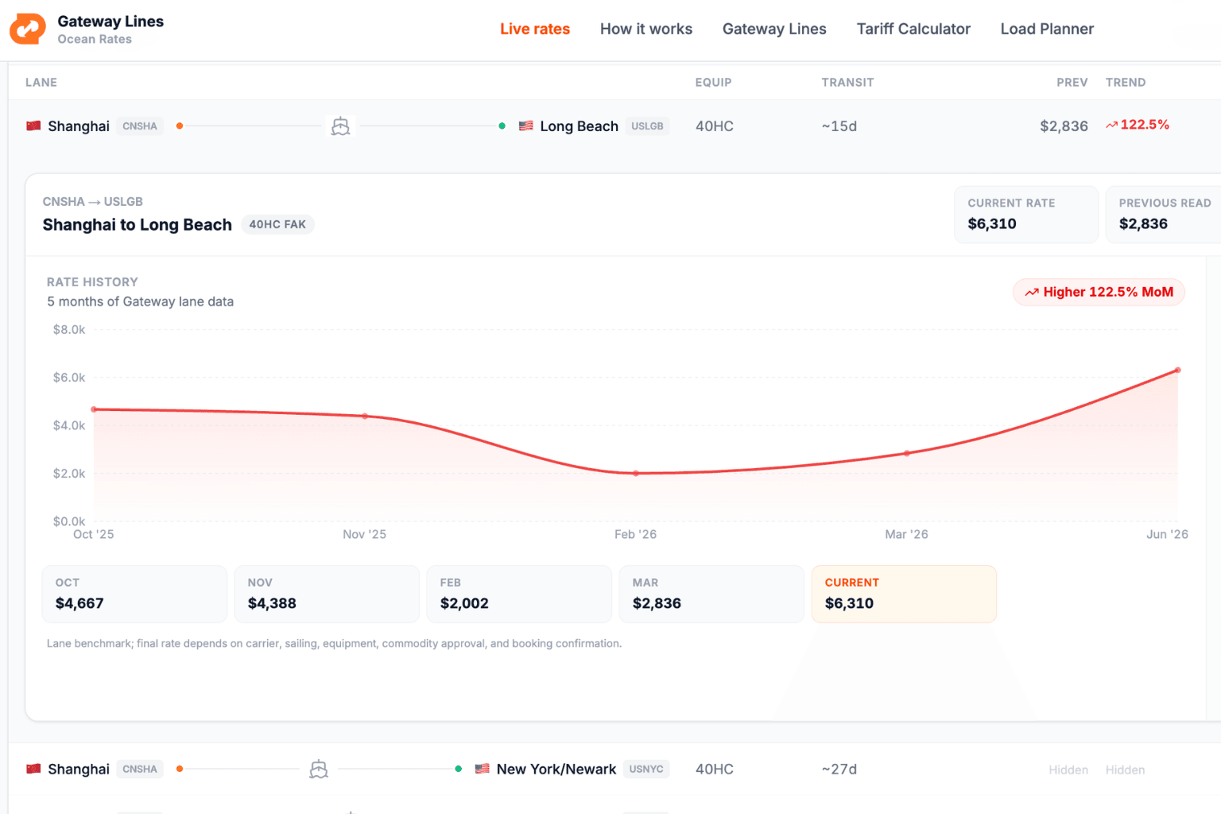
Task: Click the PREVIOUS READ $2,836 box
Action: (x=1164, y=215)
